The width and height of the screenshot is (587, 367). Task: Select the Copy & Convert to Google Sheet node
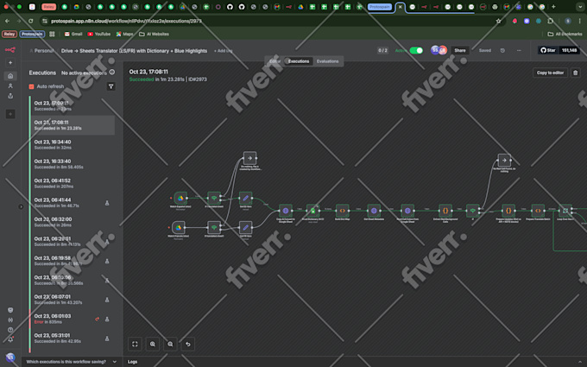[x=286, y=211]
